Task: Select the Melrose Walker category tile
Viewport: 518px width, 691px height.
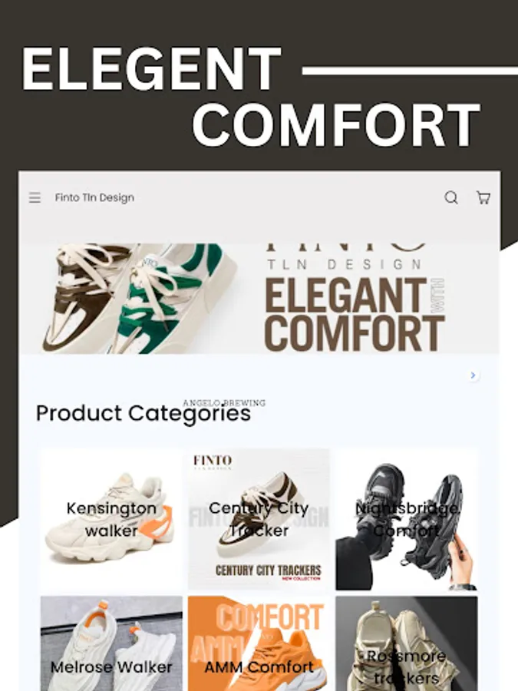Action: coord(111,643)
